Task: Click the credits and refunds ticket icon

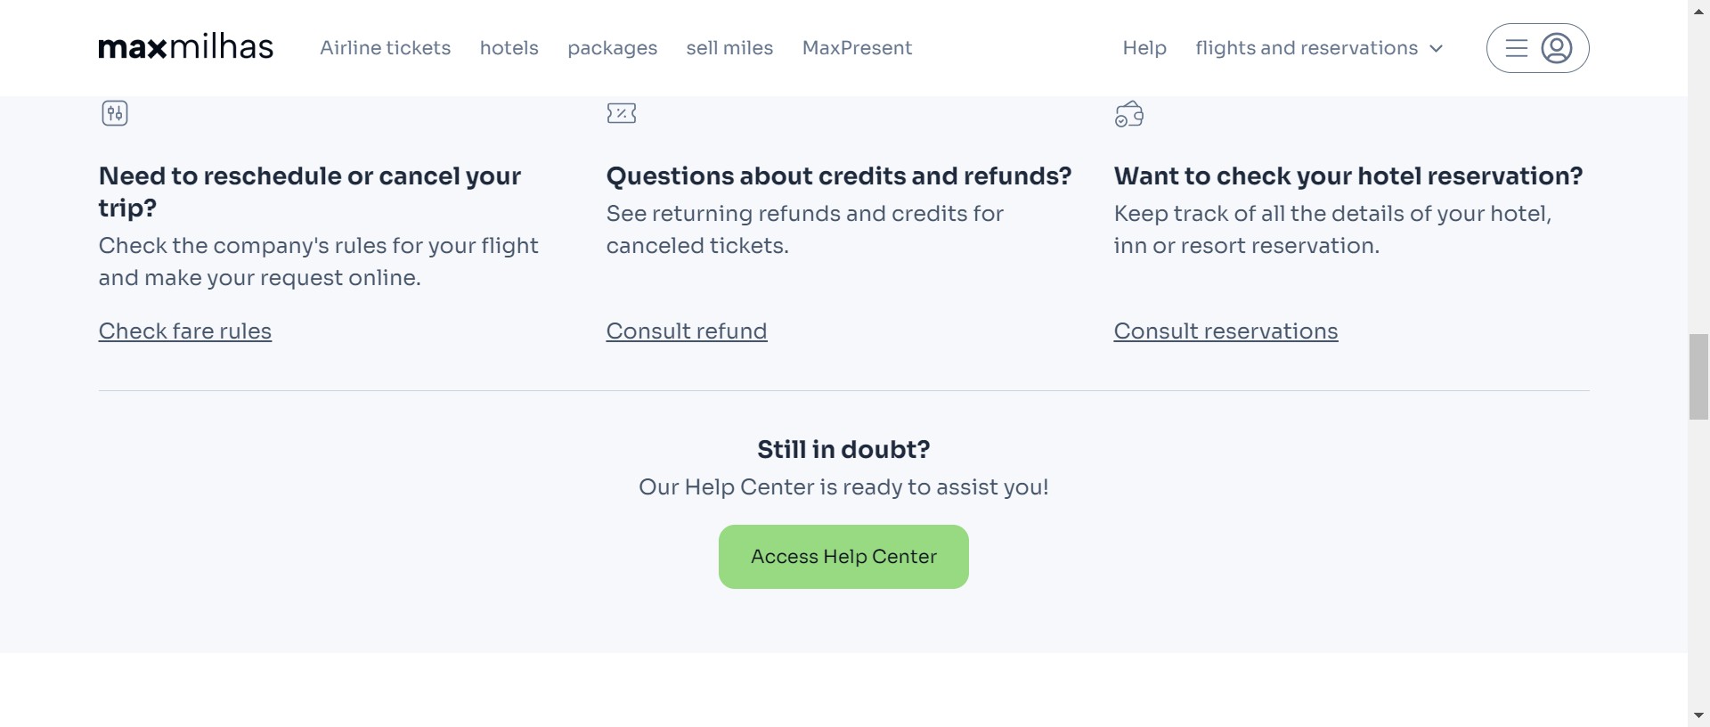Action: 622,113
